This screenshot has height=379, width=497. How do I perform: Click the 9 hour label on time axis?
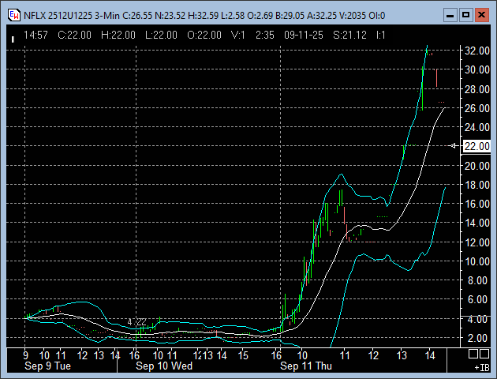click(25, 355)
